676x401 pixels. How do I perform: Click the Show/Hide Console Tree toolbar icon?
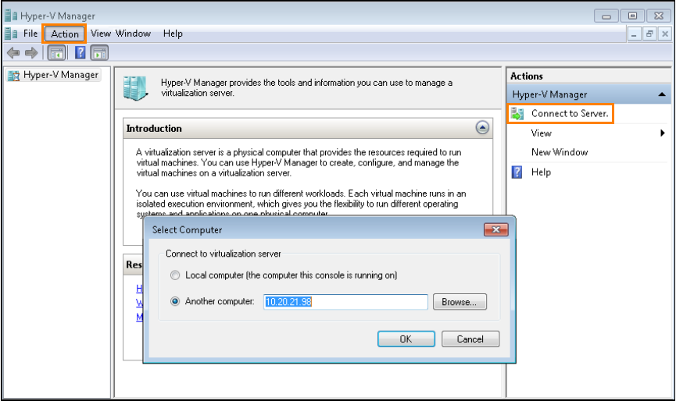tap(56, 53)
